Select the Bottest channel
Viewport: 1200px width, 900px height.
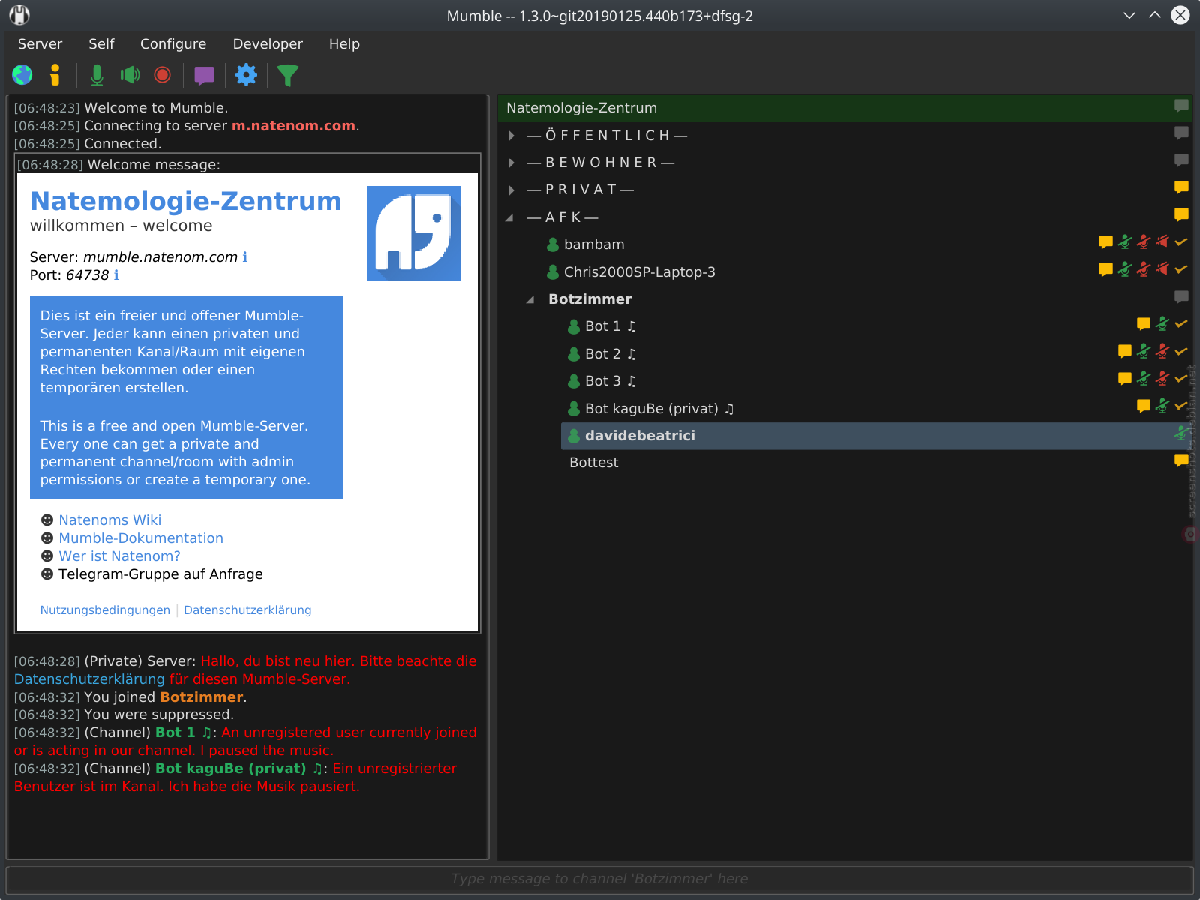point(593,463)
